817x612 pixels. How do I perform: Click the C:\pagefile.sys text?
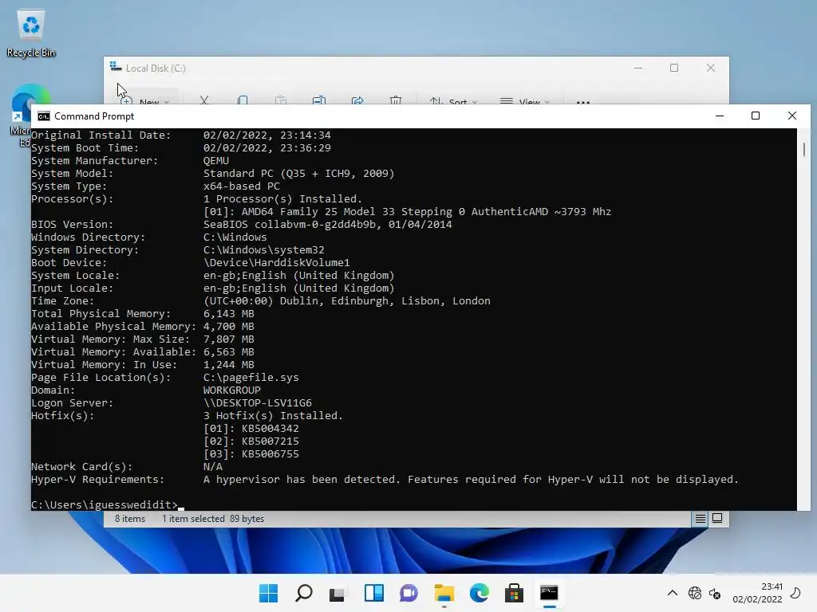(251, 377)
